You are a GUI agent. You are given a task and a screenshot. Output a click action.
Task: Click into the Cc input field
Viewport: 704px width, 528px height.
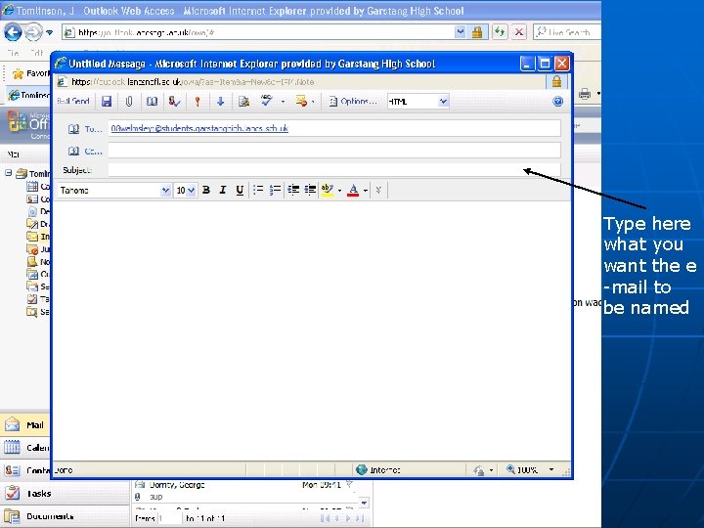pos(334,151)
